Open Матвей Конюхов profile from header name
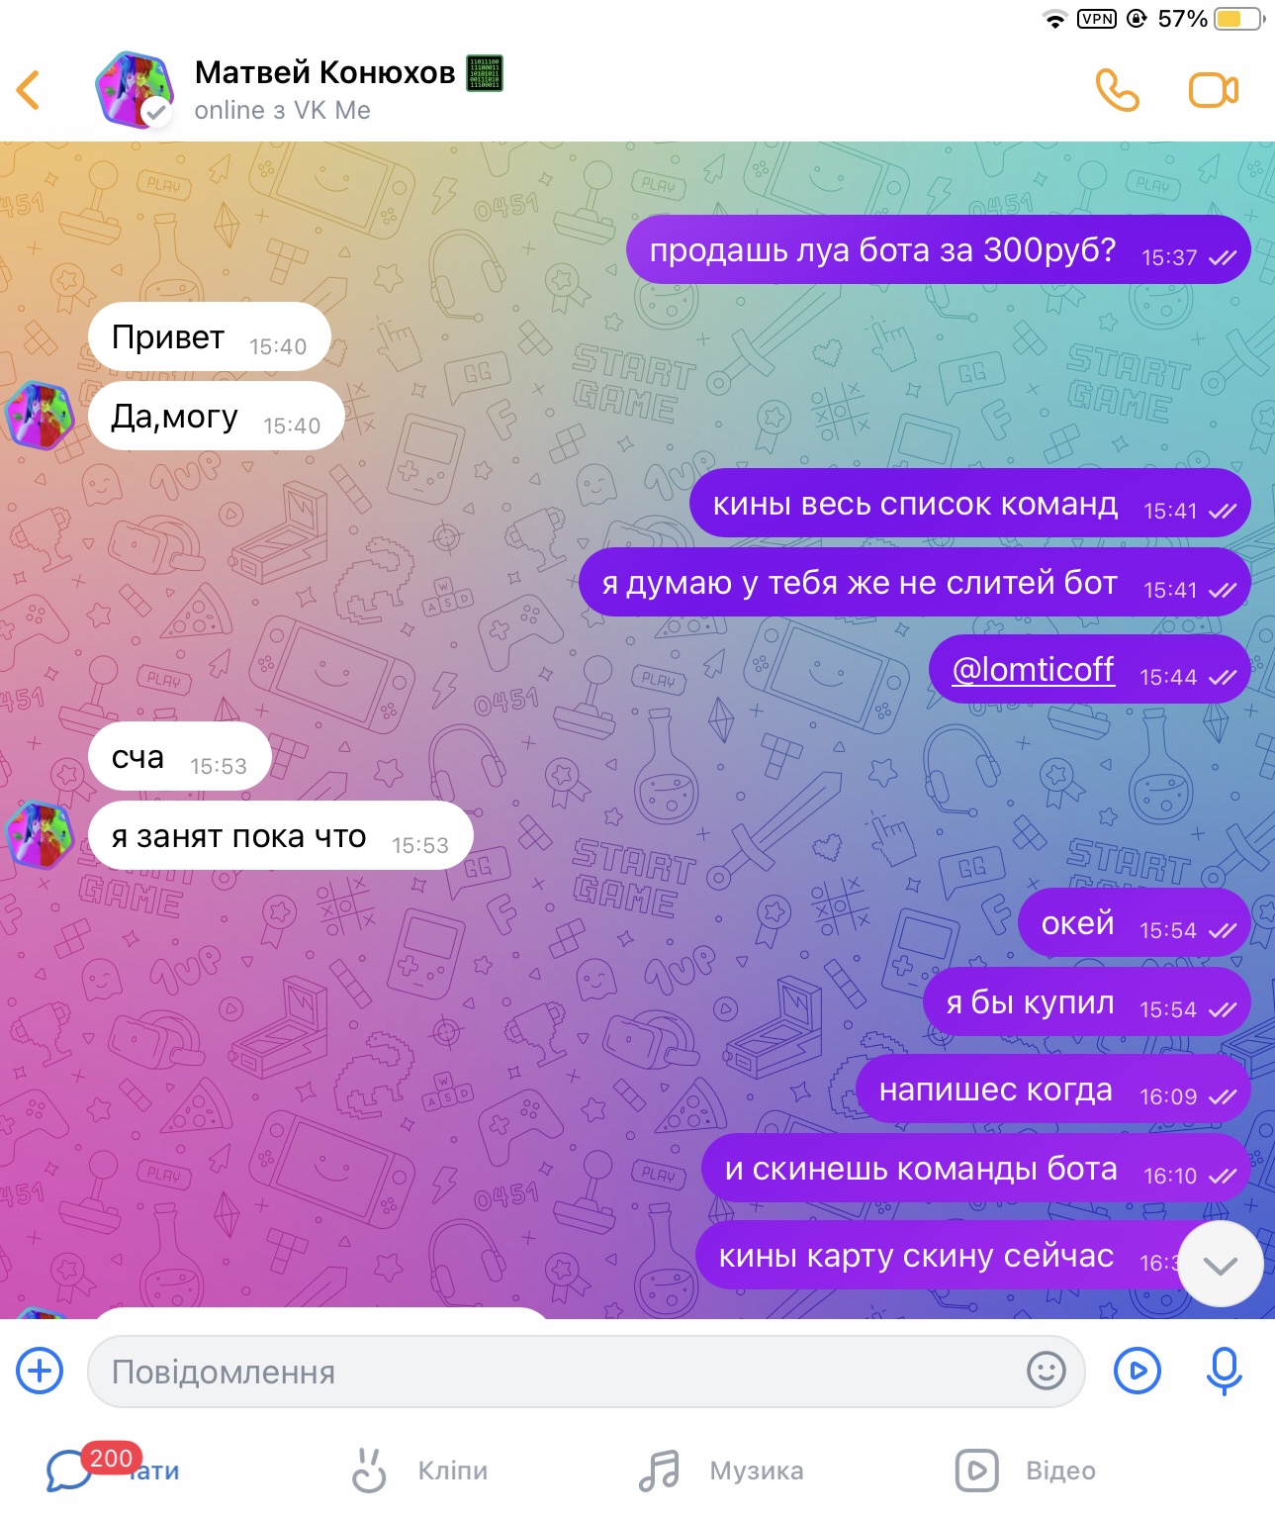Screen dimensions: 1275x1519 click(x=324, y=72)
